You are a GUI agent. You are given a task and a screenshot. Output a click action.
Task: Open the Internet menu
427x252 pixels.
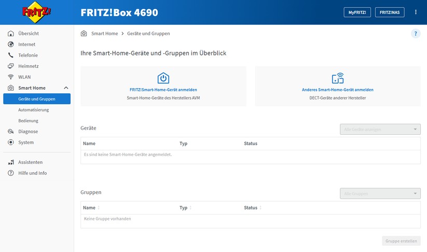(26, 45)
